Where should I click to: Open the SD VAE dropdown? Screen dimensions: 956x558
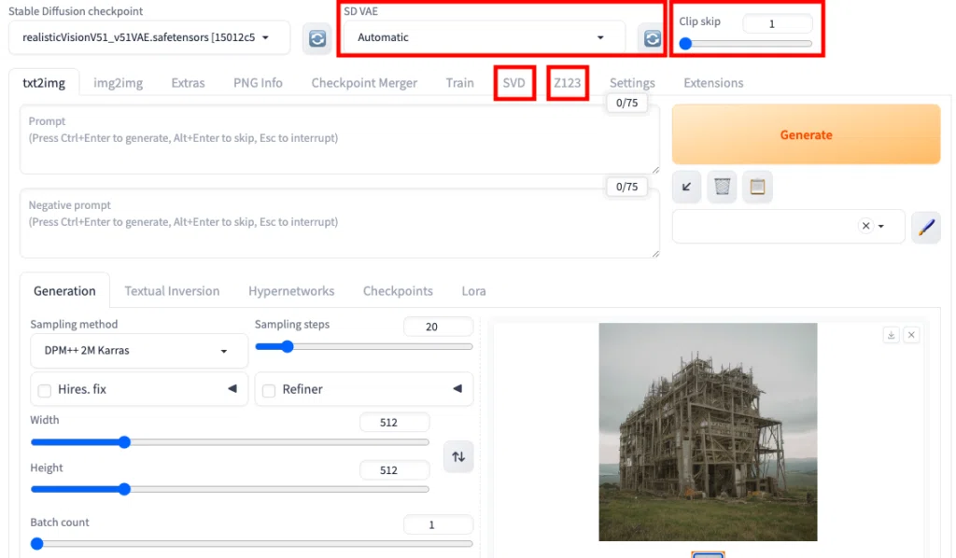tap(485, 37)
